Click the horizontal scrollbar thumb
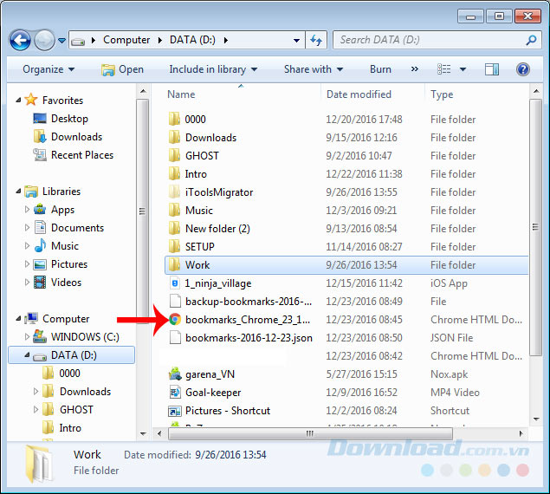Screen dimensions: 550x494 click(x=310, y=434)
